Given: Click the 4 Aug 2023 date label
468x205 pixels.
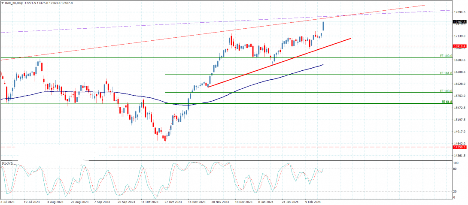Looking at the screenshot, I should (56, 202).
